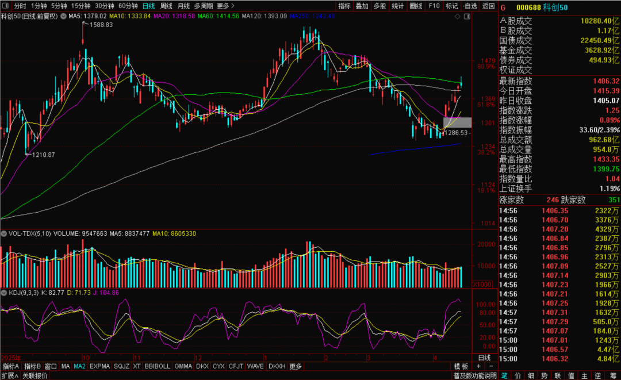Open the 画线 drawing tool
The width and height of the screenshot is (621, 380).
pyautogui.click(x=416, y=6)
